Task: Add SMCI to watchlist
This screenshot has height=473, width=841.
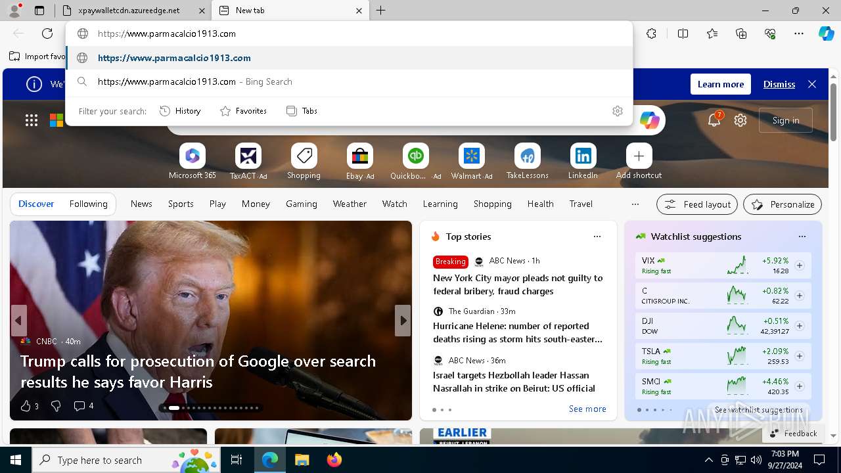Action: click(800, 386)
